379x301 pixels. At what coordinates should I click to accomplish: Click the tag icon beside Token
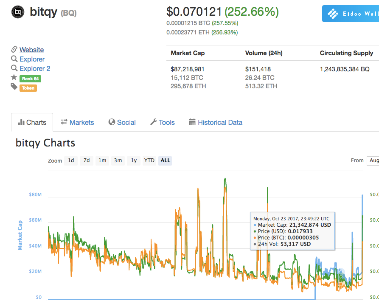click(x=14, y=87)
